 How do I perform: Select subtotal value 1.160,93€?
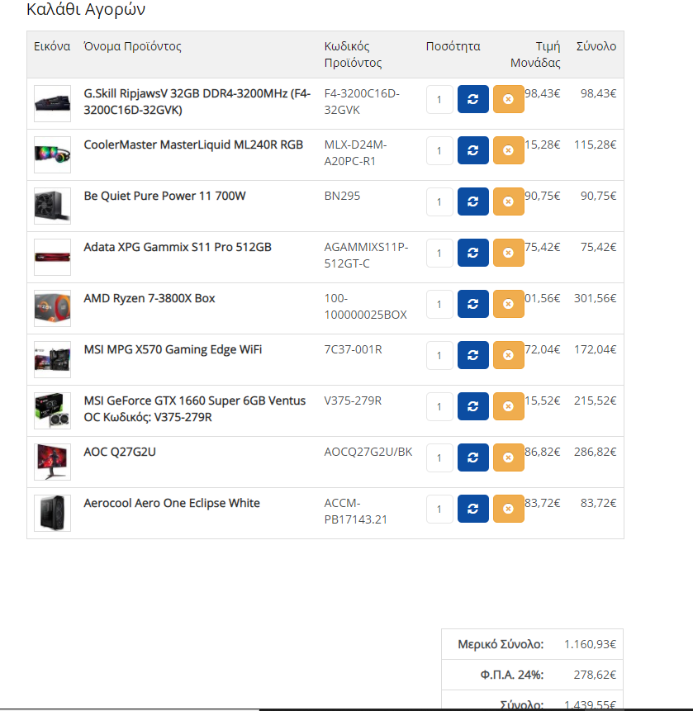click(x=590, y=644)
